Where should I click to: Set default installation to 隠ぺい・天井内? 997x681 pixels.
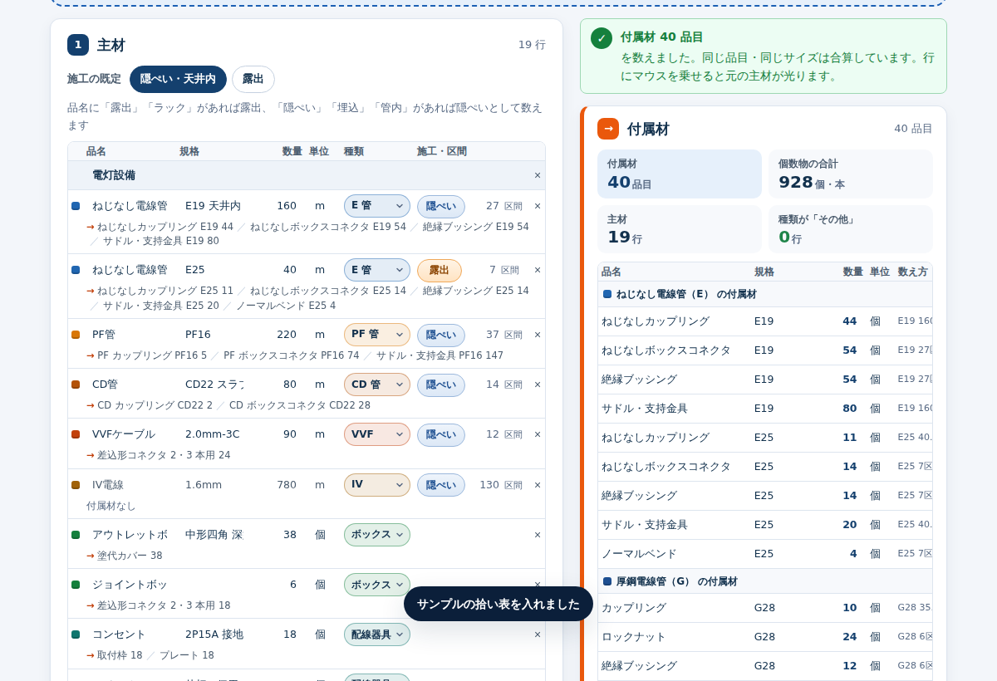click(x=178, y=79)
